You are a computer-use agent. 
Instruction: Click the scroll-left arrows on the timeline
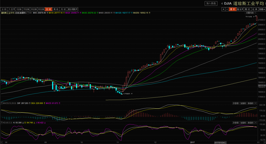coord(2,142)
